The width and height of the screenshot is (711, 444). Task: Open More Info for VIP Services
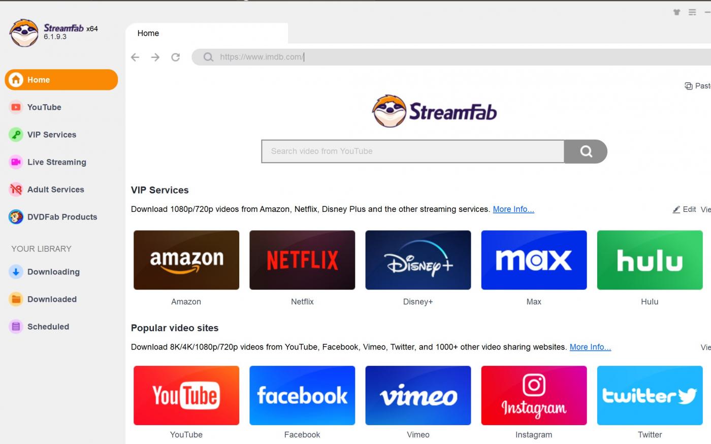coord(513,209)
